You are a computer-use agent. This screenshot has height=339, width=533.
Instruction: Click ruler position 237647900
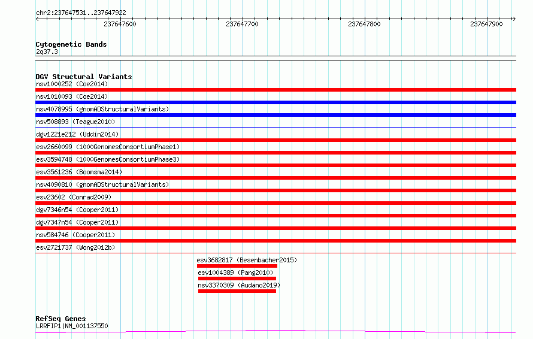pos(486,24)
